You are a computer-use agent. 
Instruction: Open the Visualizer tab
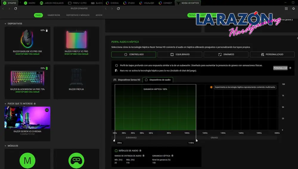pos(147,3)
